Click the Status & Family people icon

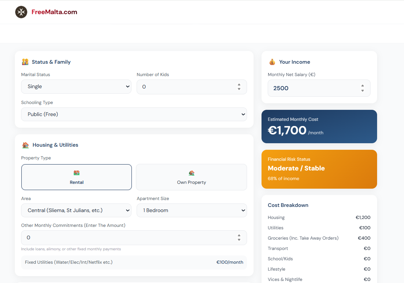[x=25, y=62]
